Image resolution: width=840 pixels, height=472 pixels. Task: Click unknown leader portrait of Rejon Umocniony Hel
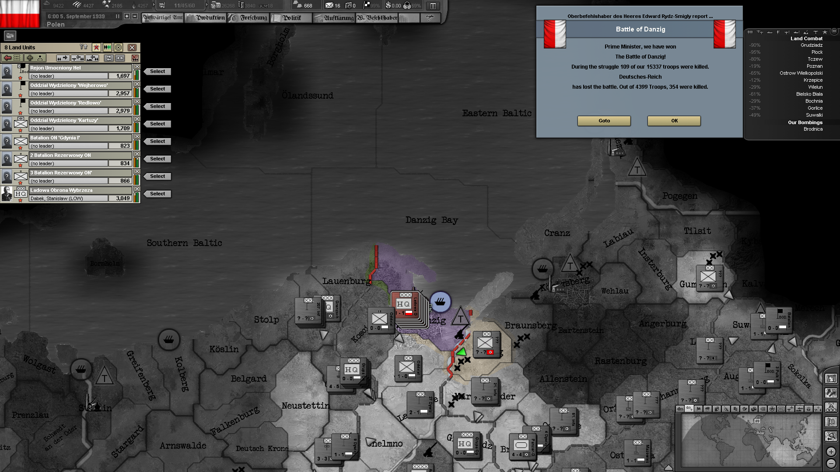coord(7,71)
